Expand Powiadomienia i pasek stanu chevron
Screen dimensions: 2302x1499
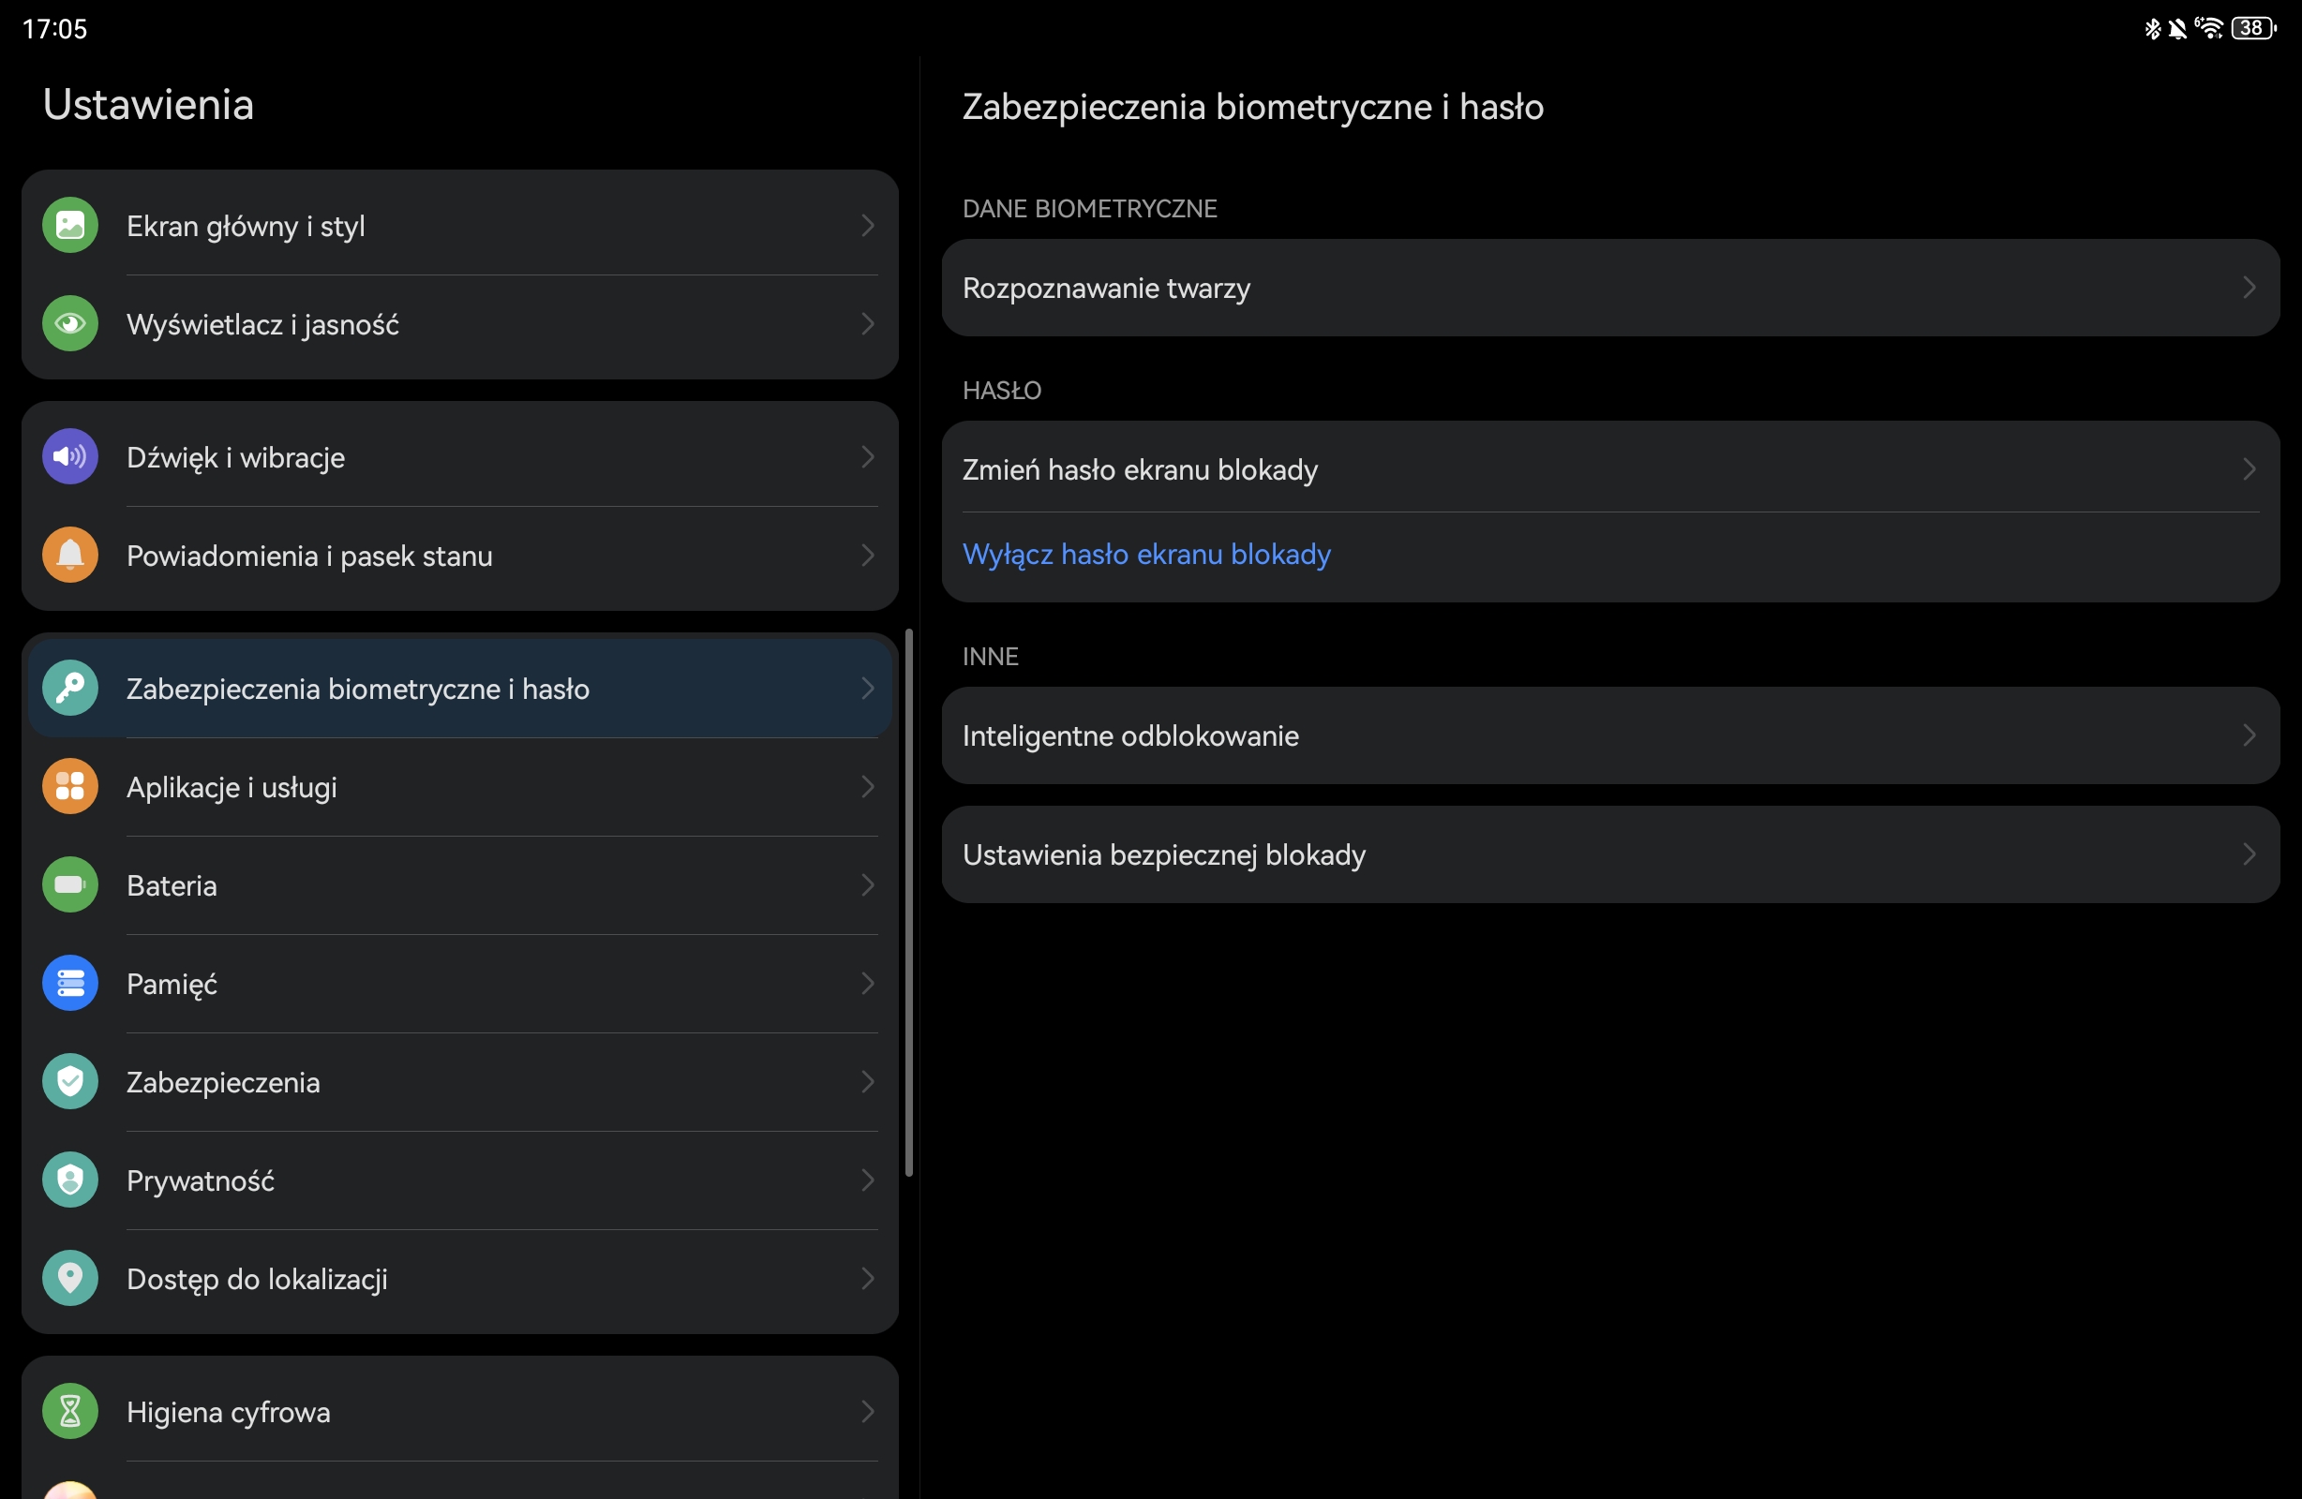tap(868, 556)
